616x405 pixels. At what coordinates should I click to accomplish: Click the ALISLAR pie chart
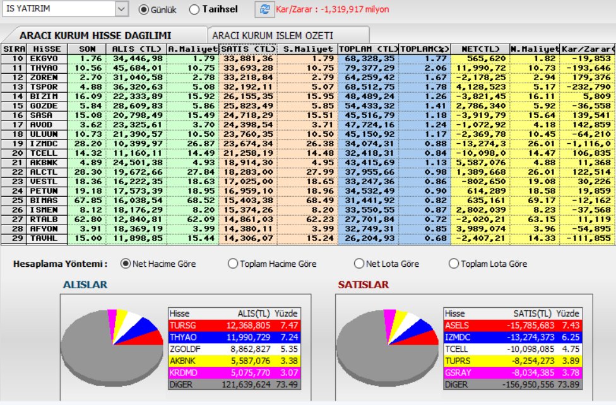pyautogui.click(x=112, y=348)
